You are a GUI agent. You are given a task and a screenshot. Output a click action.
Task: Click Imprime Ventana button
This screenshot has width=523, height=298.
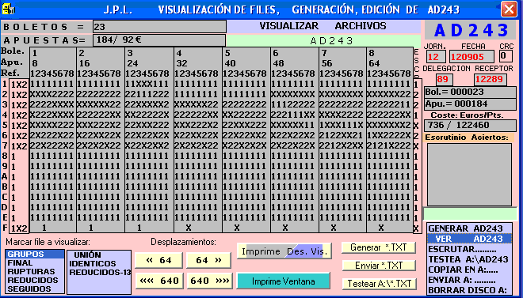click(283, 281)
